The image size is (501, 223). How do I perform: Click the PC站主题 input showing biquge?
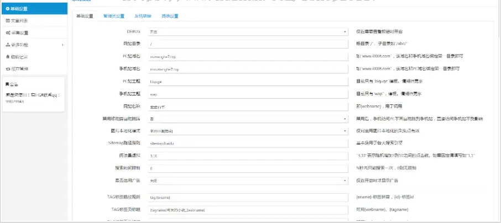coord(248,82)
